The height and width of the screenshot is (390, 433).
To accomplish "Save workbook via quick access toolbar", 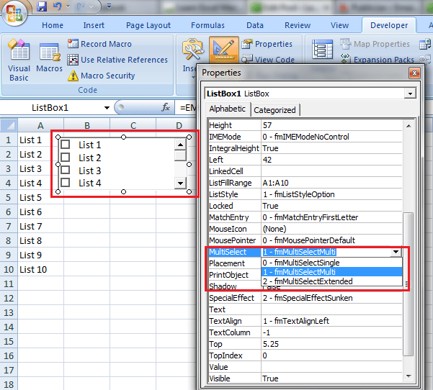I will tap(42, 6).
